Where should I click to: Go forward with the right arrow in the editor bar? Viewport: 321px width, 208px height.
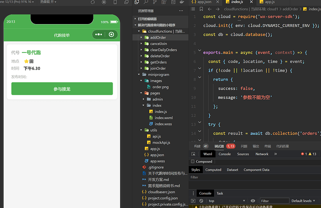(x=218, y=9)
